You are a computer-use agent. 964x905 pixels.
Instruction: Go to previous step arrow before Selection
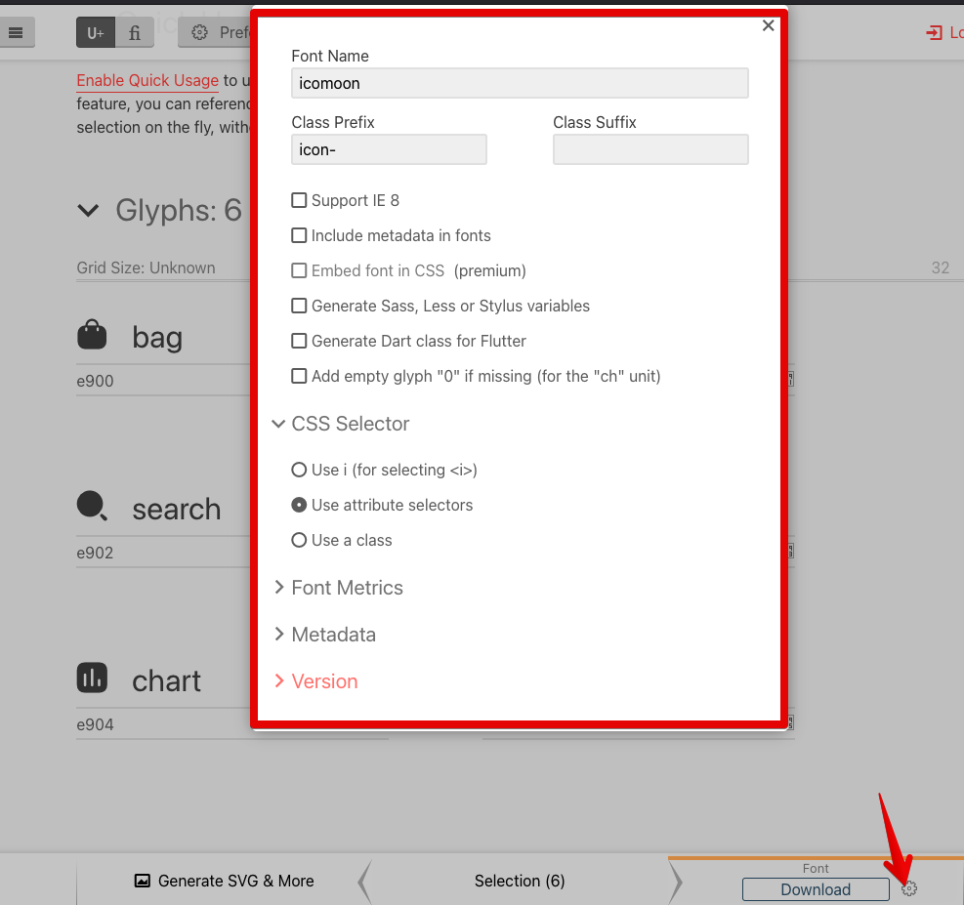[x=364, y=881]
